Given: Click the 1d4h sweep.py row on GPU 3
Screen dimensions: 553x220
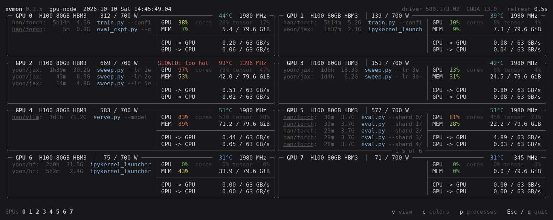Looking at the screenshot, I should coord(353,77).
